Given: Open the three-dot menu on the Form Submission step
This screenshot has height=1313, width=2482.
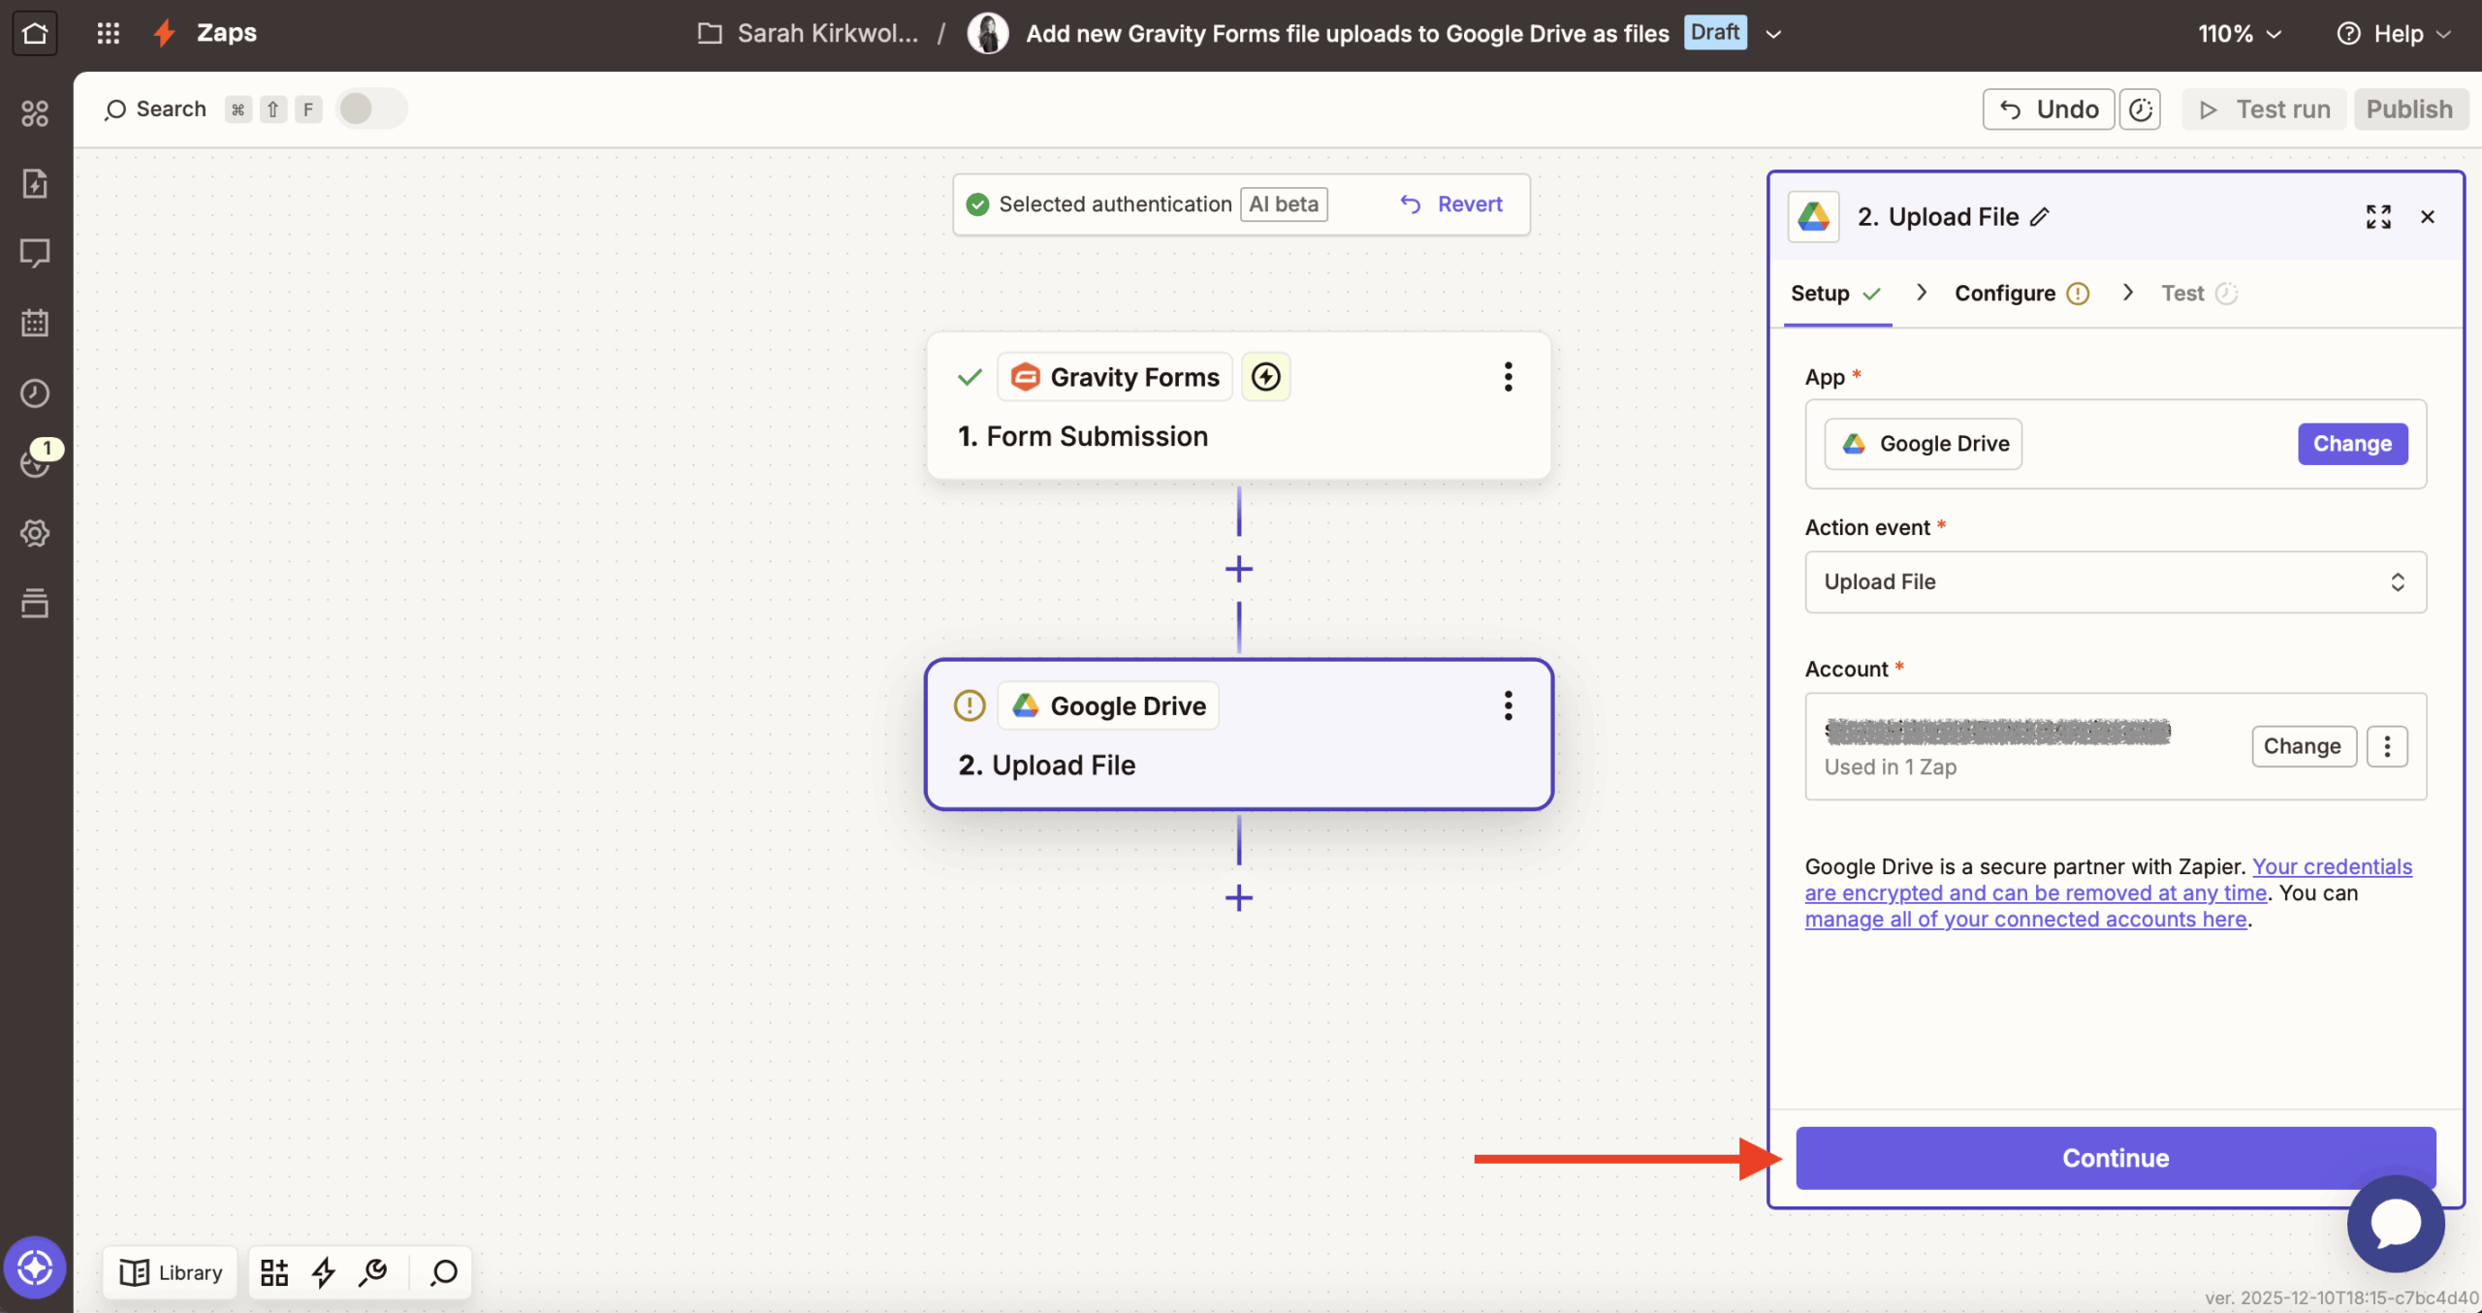Looking at the screenshot, I should coord(1508,376).
